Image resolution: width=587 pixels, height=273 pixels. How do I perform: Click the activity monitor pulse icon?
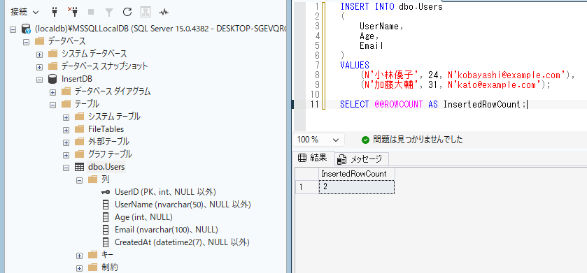click(164, 13)
